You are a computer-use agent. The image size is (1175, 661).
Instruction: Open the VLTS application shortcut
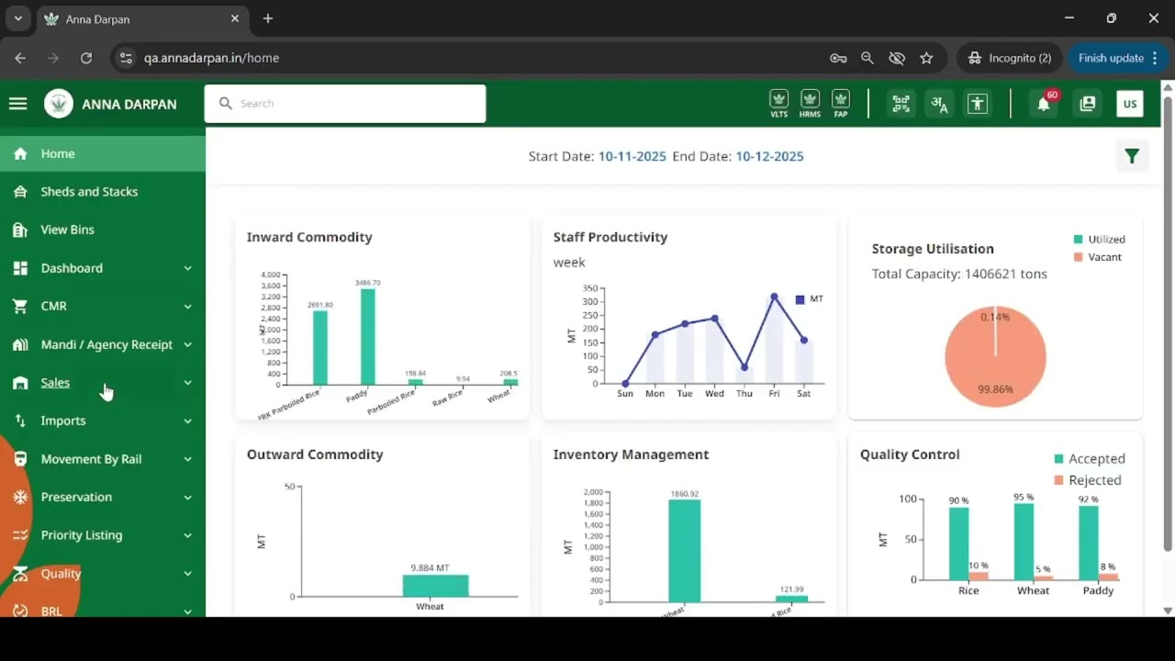click(x=778, y=104)
